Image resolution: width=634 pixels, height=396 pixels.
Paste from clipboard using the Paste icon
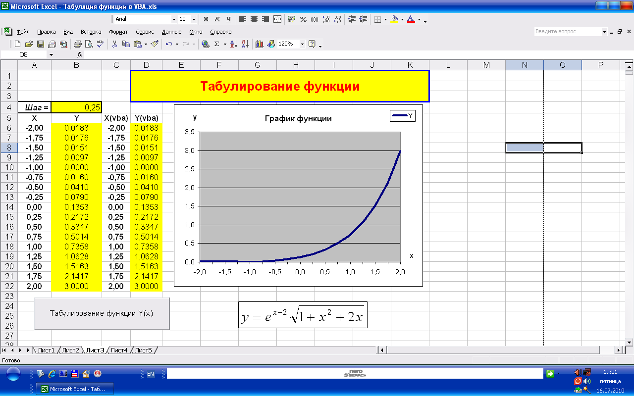[x=138, y=44]
